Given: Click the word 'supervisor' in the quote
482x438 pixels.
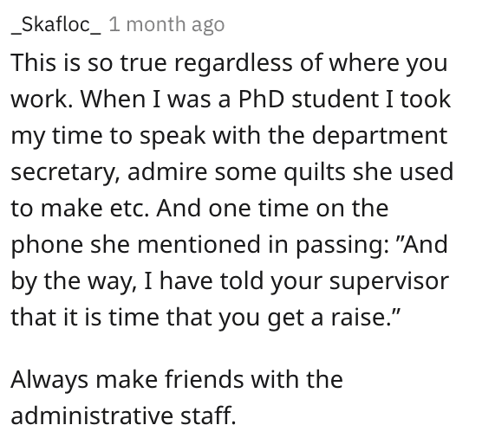Looking at the screenshot, I should [389, 281].
